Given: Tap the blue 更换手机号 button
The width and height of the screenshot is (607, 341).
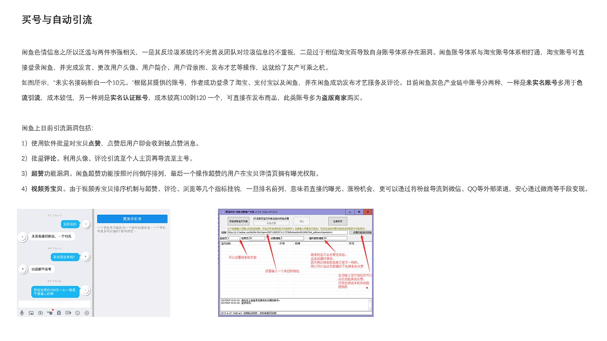Looking at the screenshot, I should [x=132, y=219].
